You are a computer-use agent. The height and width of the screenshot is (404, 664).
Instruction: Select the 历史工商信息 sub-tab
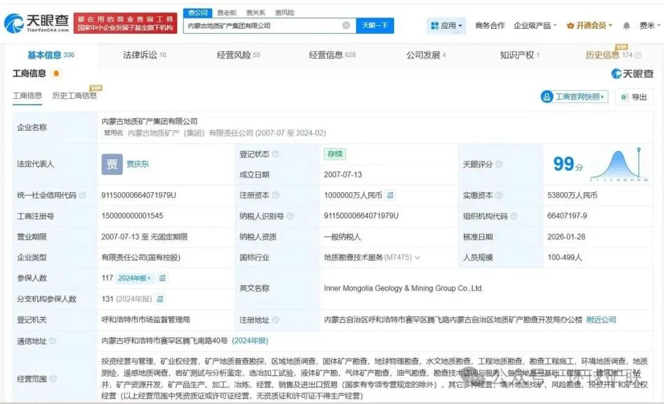[x=74, y=96]
